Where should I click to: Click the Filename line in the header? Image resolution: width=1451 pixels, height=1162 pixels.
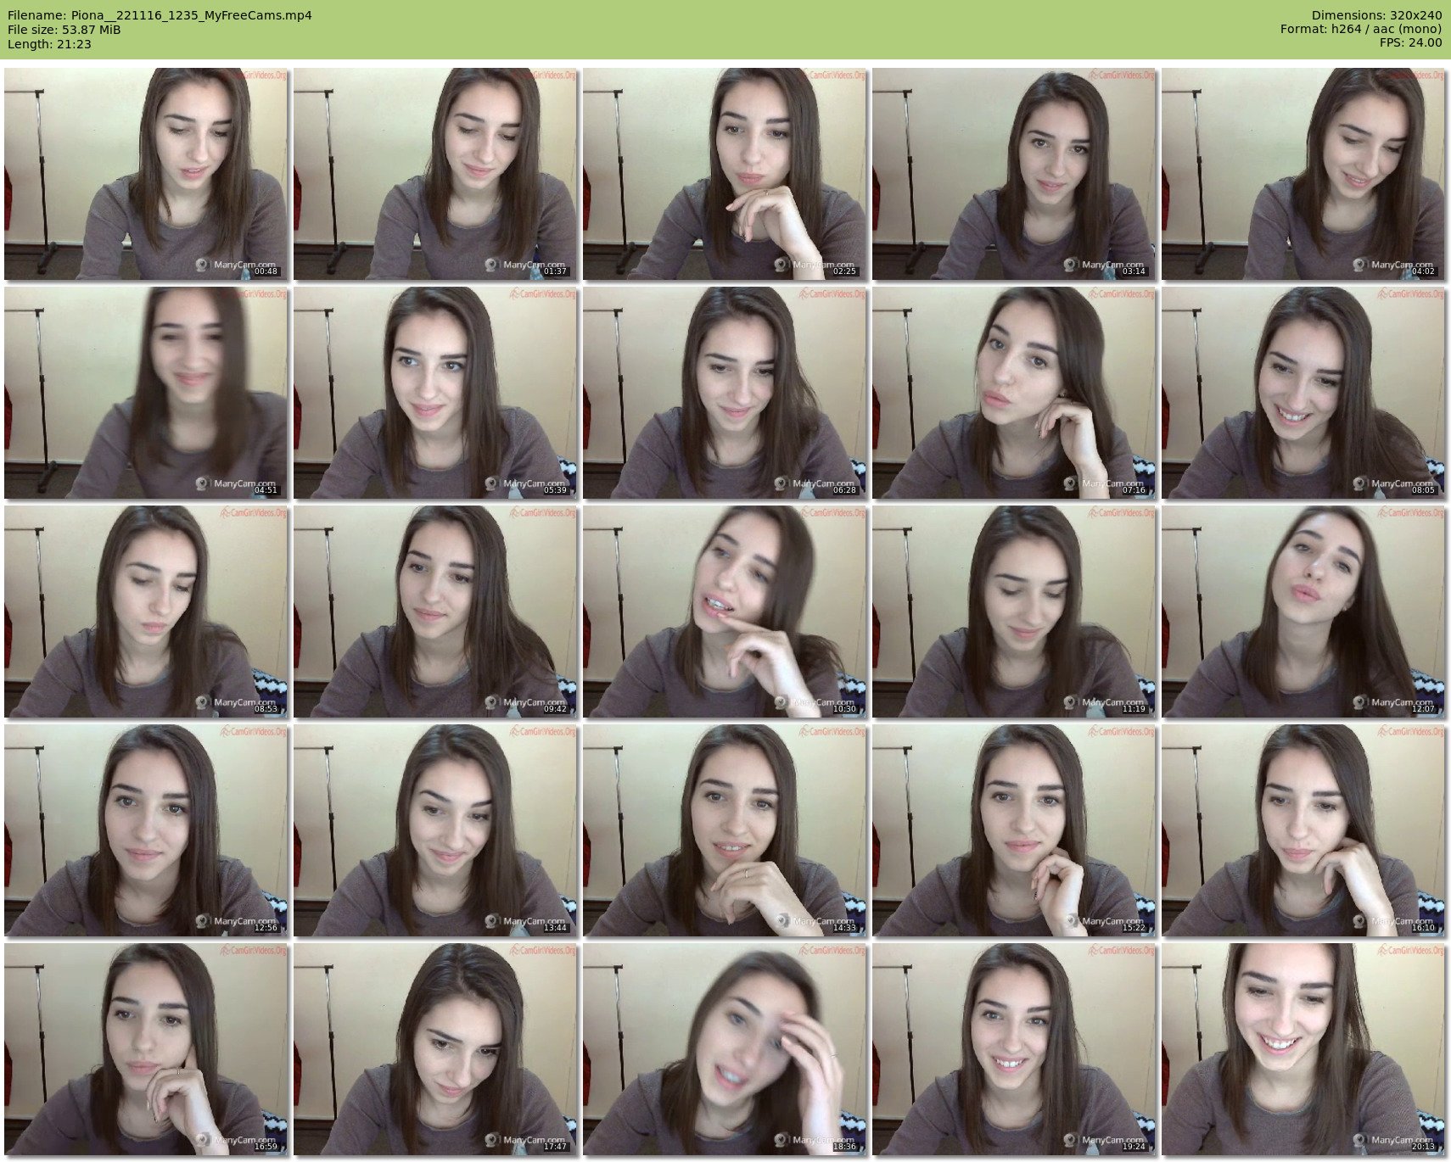[160, 15]
